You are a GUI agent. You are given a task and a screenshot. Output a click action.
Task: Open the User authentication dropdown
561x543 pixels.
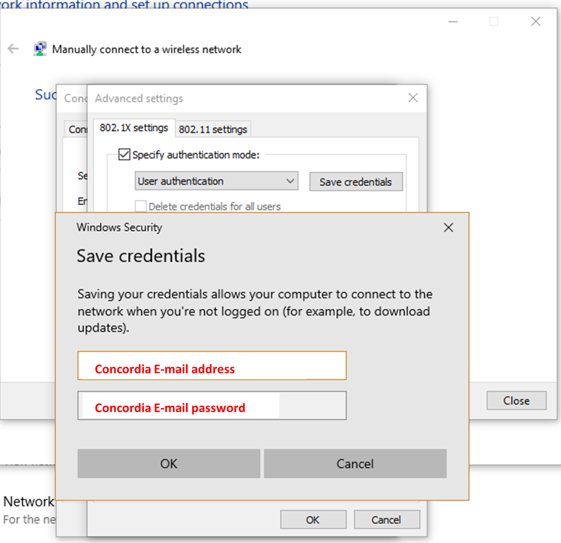[216, 181]
